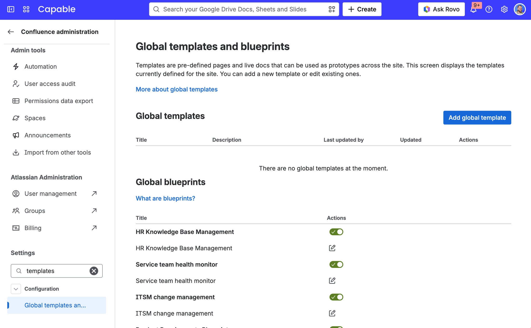The width and height of the screenshot is (531, 328).
Task: Edit the HR Knowledge Base Management template
Action: (332, 248)
